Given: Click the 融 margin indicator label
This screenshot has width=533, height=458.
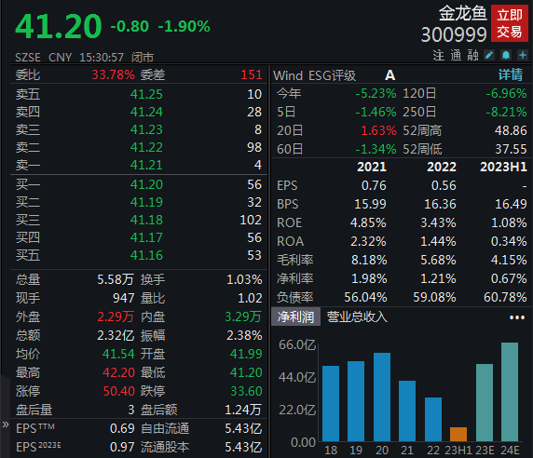Looking at the screenshot, I should point(472,55).
